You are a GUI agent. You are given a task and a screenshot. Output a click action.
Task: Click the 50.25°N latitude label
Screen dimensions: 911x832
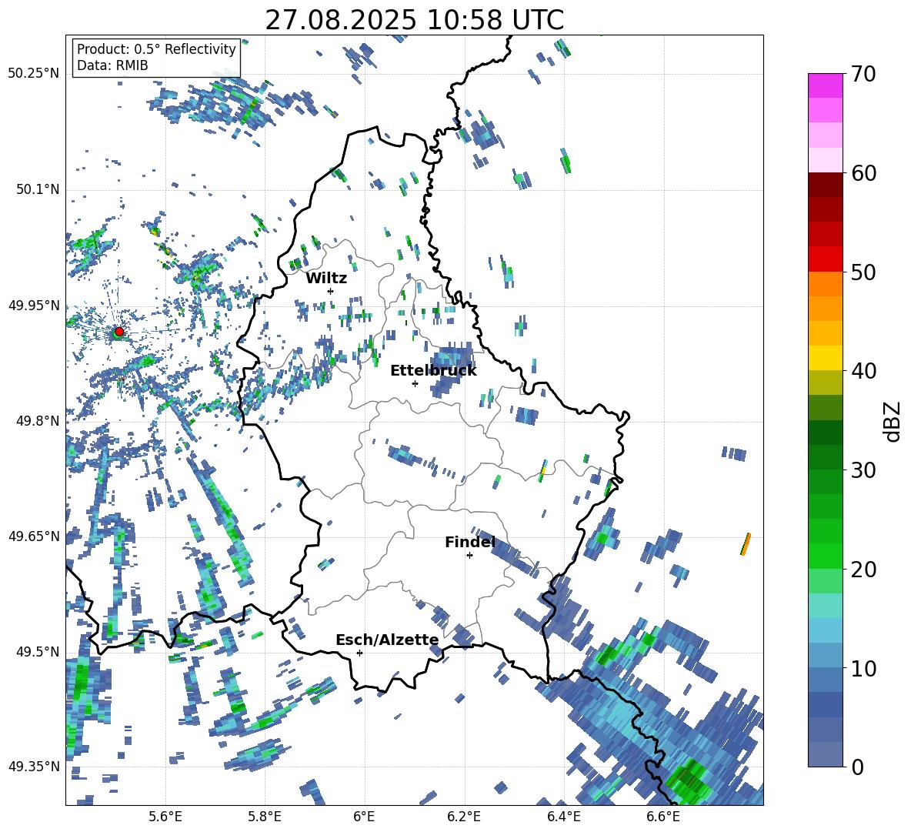(34, 75)
